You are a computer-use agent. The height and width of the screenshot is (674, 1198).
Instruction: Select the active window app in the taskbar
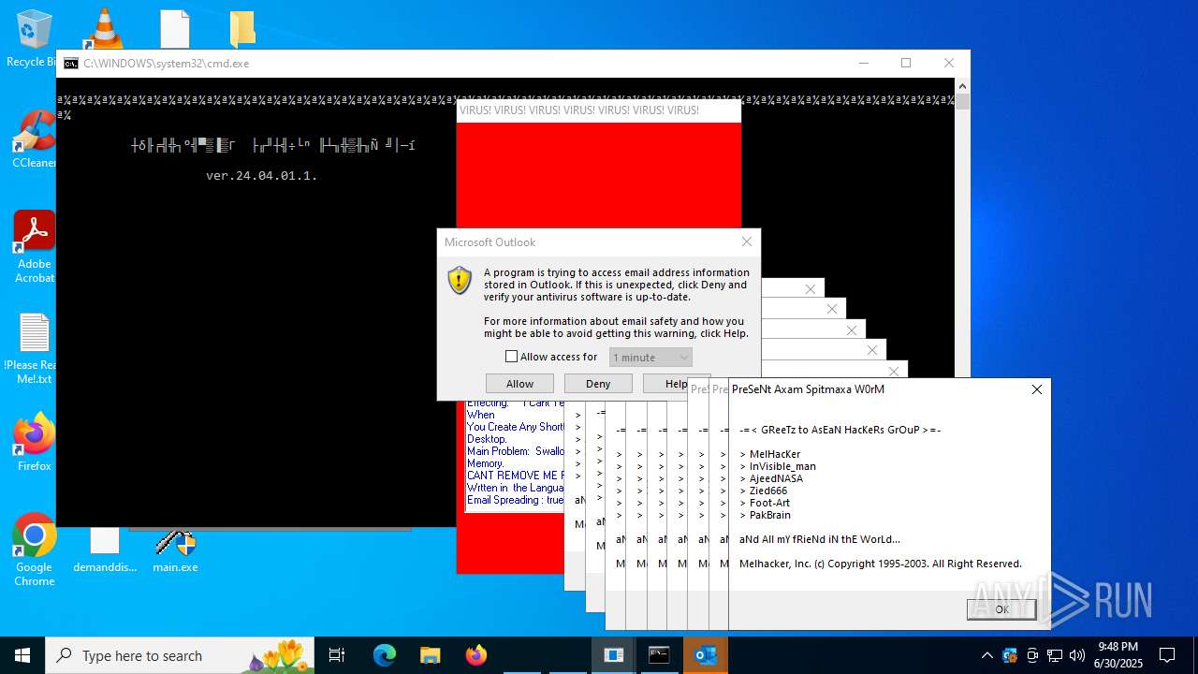614,655
